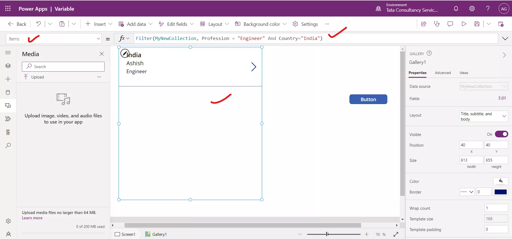Open the Power Automate pane icon
This screenshot has width=512, height=239.
8,119
